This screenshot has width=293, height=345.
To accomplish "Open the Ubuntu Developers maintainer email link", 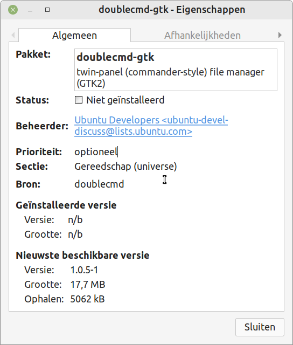I will [x=151, y=126].
